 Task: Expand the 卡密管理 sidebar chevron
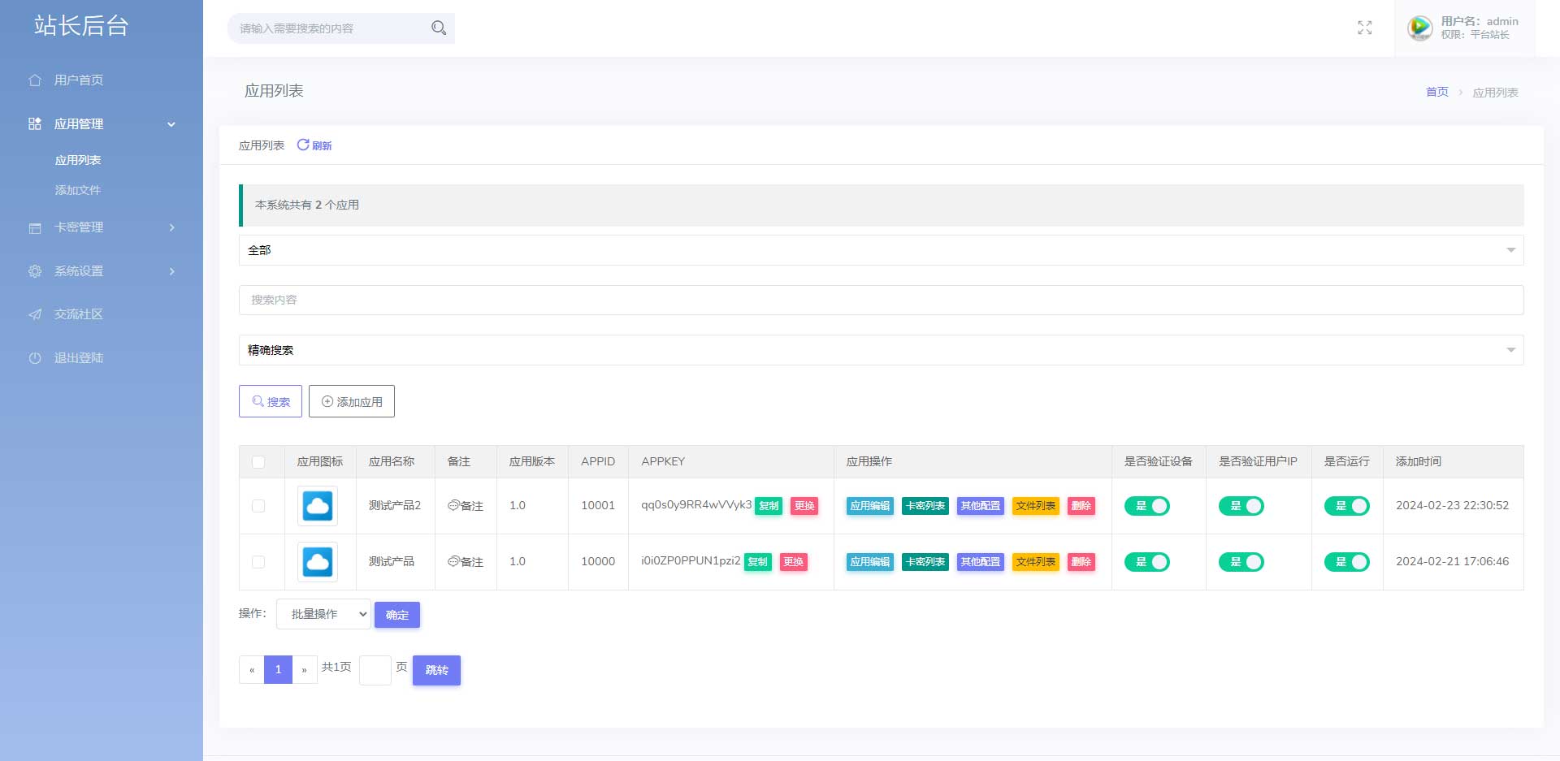coord(171,227)
